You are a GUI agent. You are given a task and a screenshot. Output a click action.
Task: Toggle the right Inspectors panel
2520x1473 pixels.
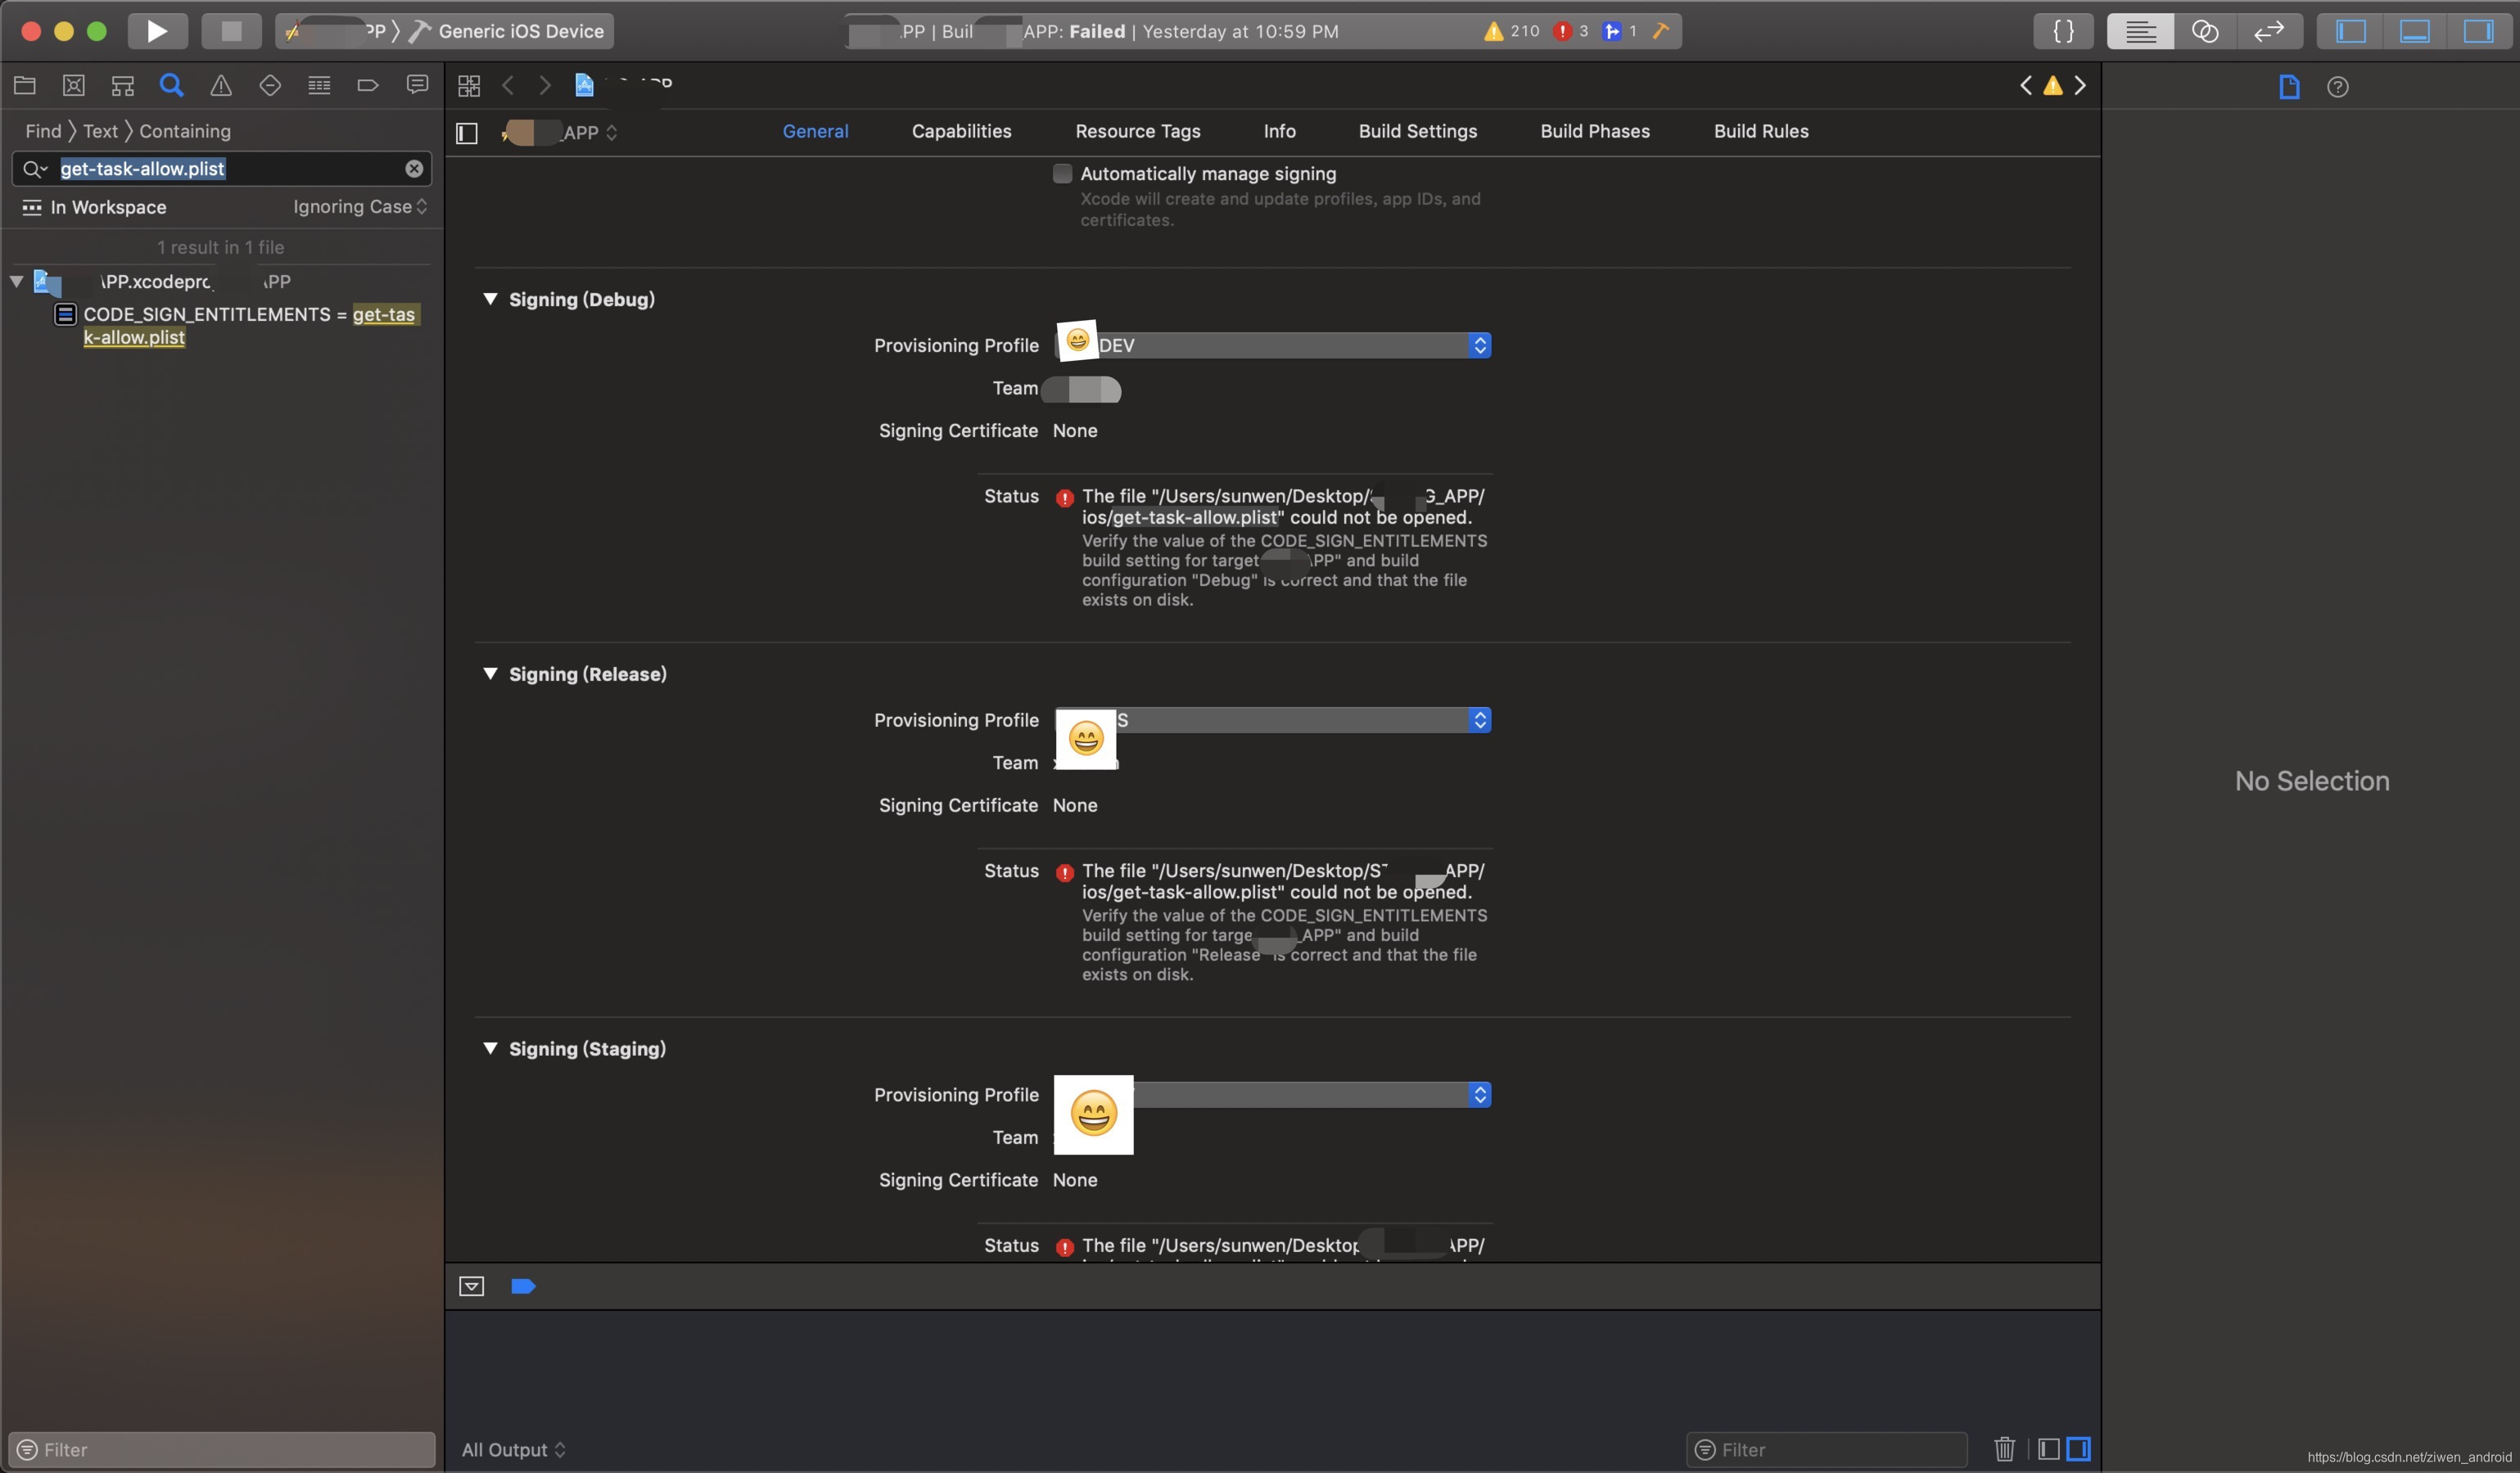click(2478, 31)
